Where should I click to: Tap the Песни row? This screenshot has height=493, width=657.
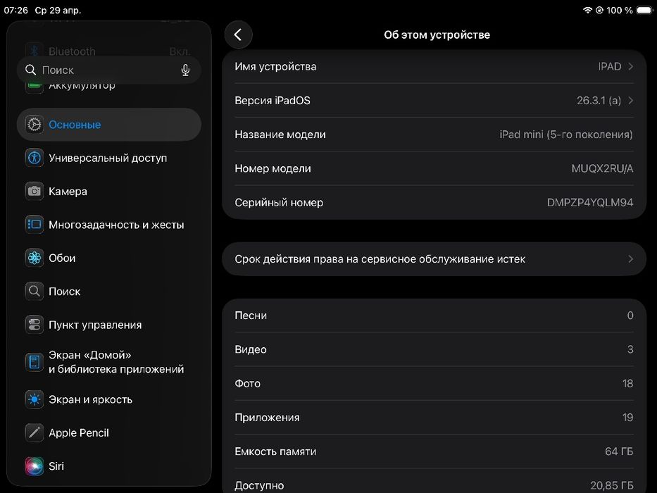434,316
